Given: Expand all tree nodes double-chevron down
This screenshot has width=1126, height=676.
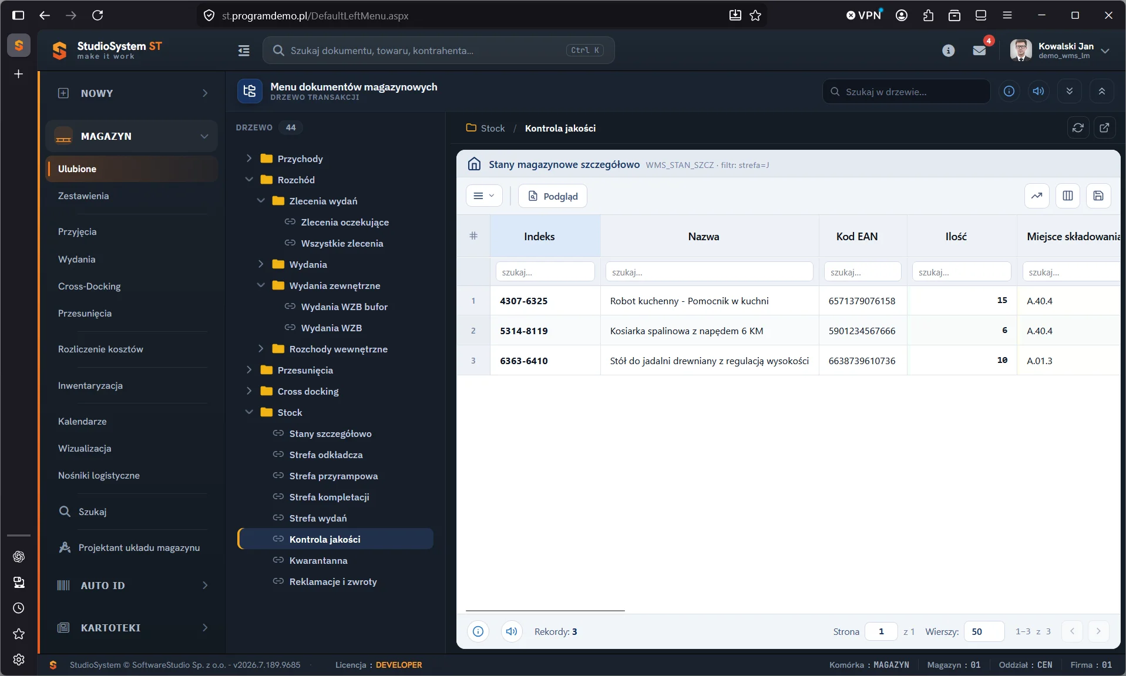Looking at the screenshot, I should coord(1069,91).
